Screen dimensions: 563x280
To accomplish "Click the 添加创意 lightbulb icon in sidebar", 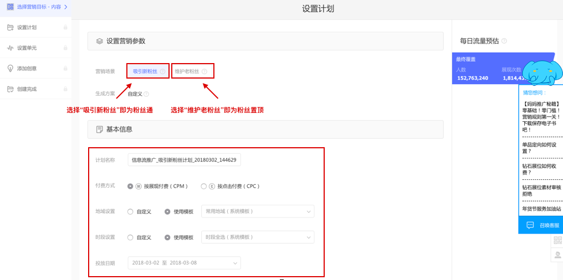I will [11, 69].
